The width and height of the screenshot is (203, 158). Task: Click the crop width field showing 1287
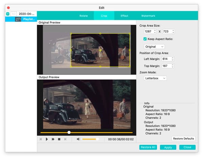149,31
